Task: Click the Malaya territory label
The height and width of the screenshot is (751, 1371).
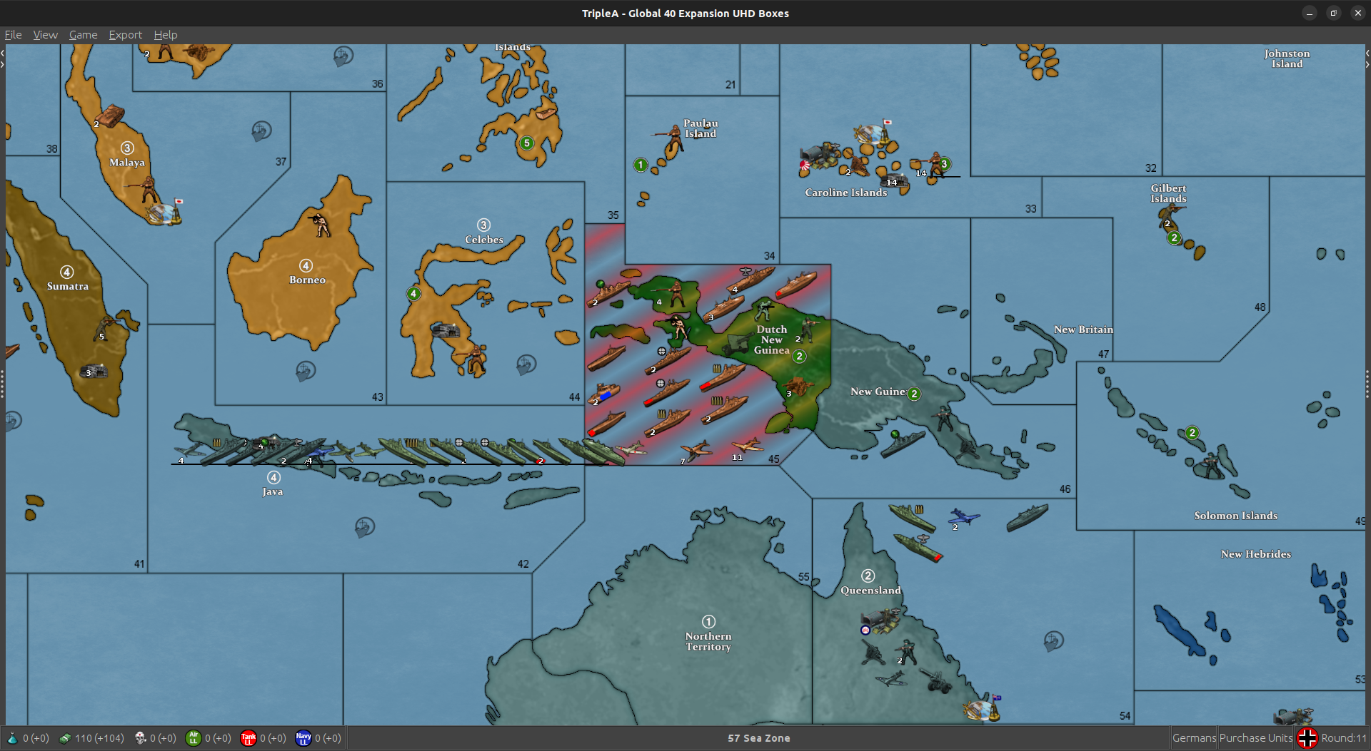Action: [127, 163]
